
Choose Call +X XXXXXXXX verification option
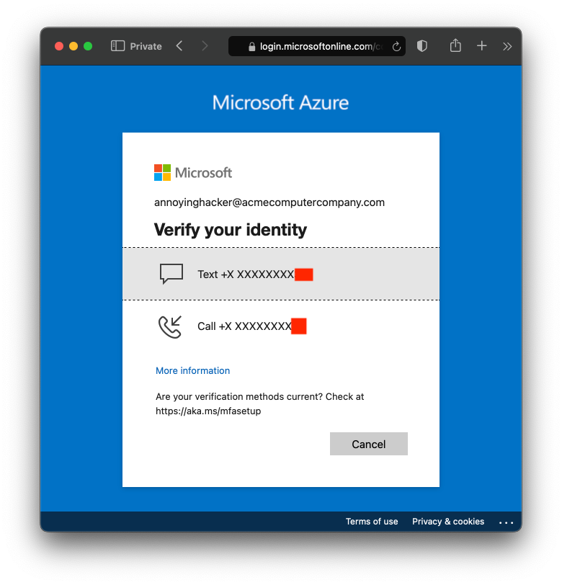click(281, 326)
